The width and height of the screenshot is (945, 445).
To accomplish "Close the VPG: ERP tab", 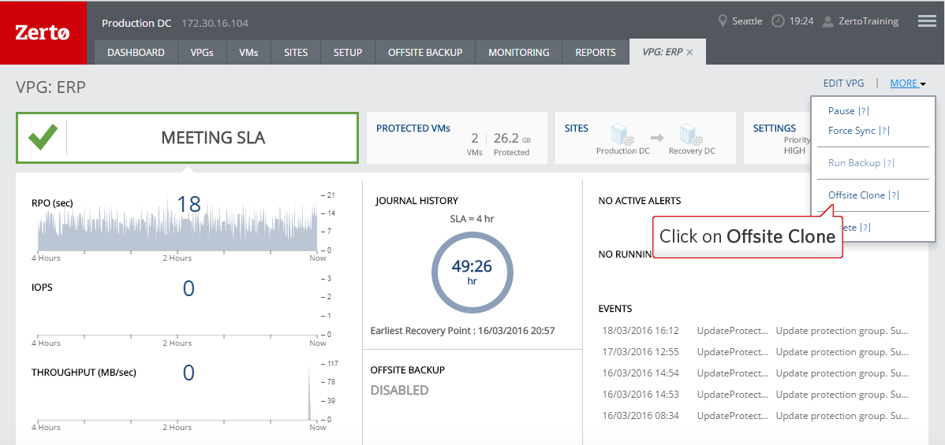I will click(x=690, y=53).
